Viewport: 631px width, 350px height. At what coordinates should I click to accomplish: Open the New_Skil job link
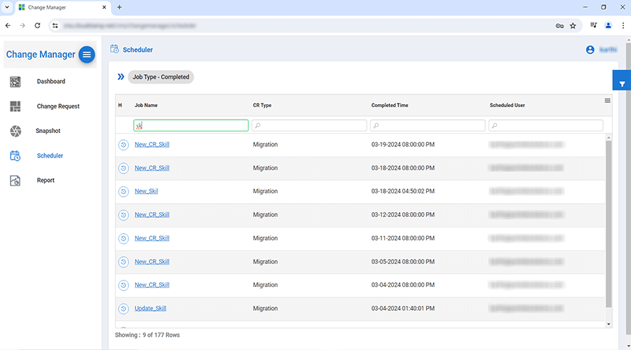[x=146, y=191]
